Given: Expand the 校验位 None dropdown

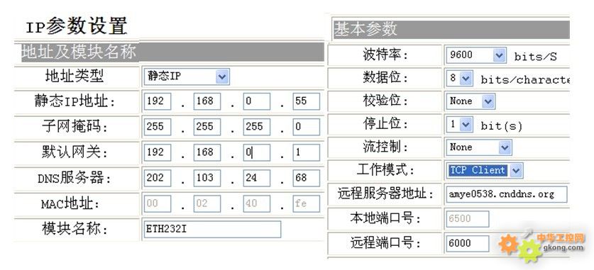Looking at the screenshot, I should (471, 101).
